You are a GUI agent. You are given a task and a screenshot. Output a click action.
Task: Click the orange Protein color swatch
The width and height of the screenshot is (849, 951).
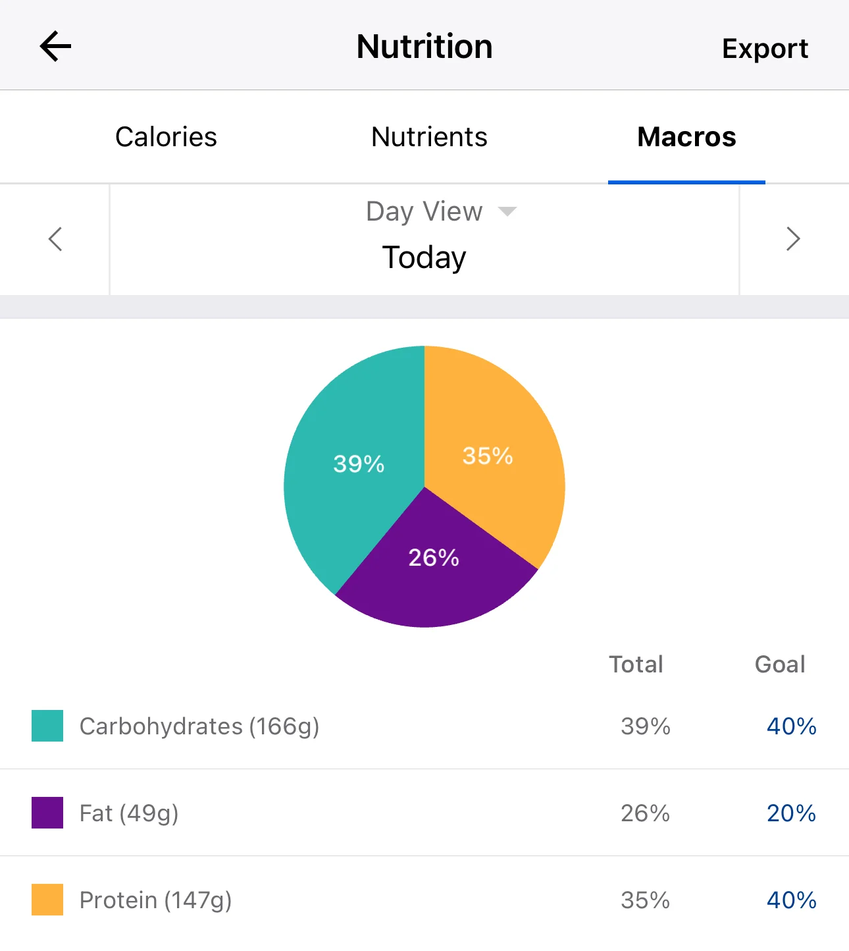pyautogui.click(x=47, y=900)
